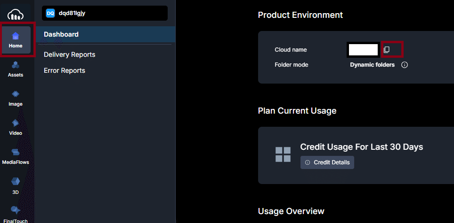This screenshot has width=454, height=223.
Task: Click the Credit Usage For Last 30 Days heading
Action: pos(362,147)
